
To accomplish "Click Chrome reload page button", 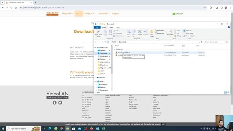I will tap(11, 8).
